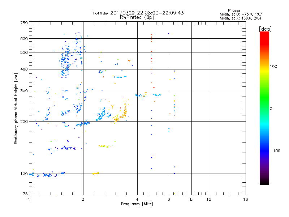The height and width of the screenshot is (217, 289).
Task: Click the 'Frequency [MHz]' x-axis label
Action: tap(137, 204)
